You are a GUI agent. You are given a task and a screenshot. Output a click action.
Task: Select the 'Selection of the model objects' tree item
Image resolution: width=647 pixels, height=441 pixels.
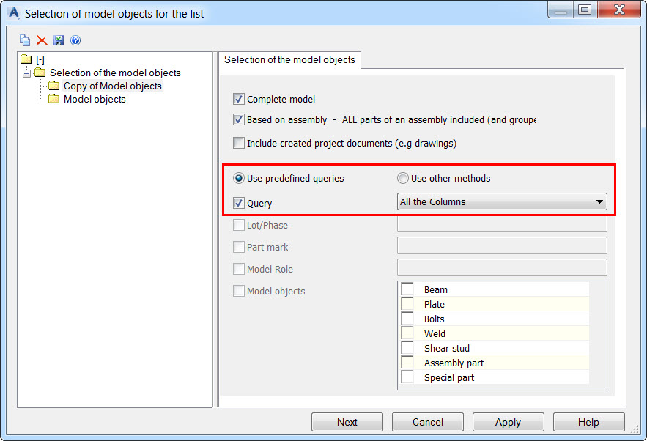(115, 73)
